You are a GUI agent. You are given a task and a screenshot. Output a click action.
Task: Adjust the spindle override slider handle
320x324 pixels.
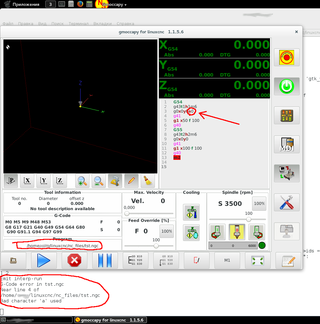click(x=249, y=219)
